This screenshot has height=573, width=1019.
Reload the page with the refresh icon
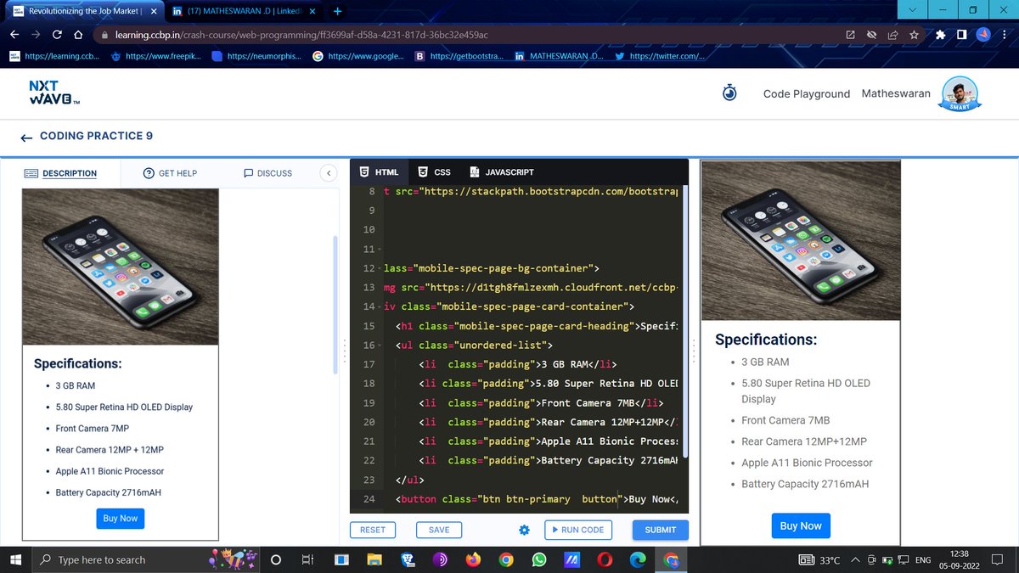[x=56, y=36]
